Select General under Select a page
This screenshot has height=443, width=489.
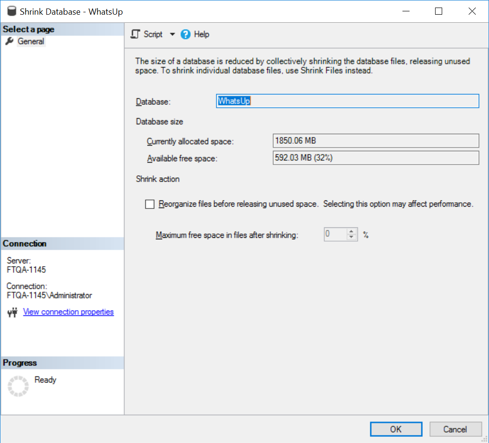31,41
